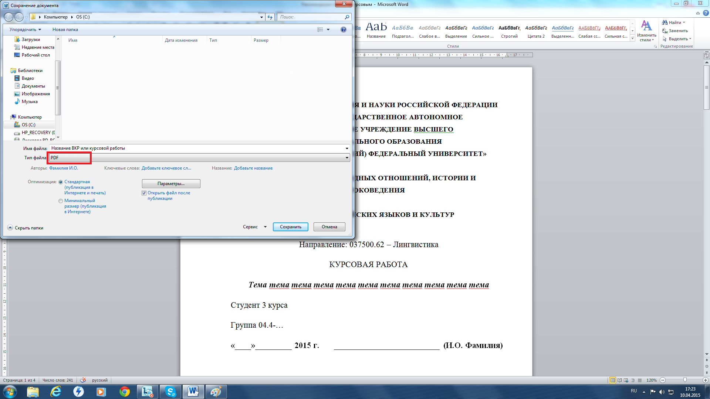Viewport: 710px width, 399px height.
Task: Click the Сохранить button
Action: [291, 227]
